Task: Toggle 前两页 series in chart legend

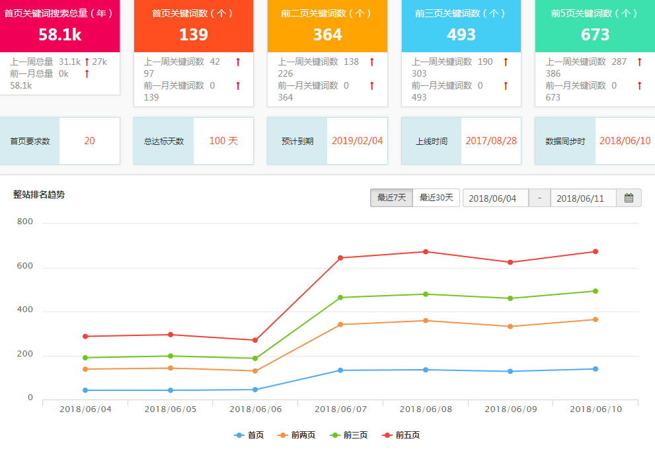Action: [x=296, y=435]
